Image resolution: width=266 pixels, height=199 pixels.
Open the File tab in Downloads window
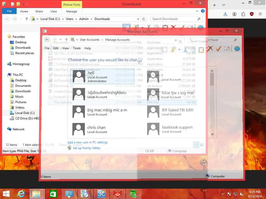click(x=9, y=11)
